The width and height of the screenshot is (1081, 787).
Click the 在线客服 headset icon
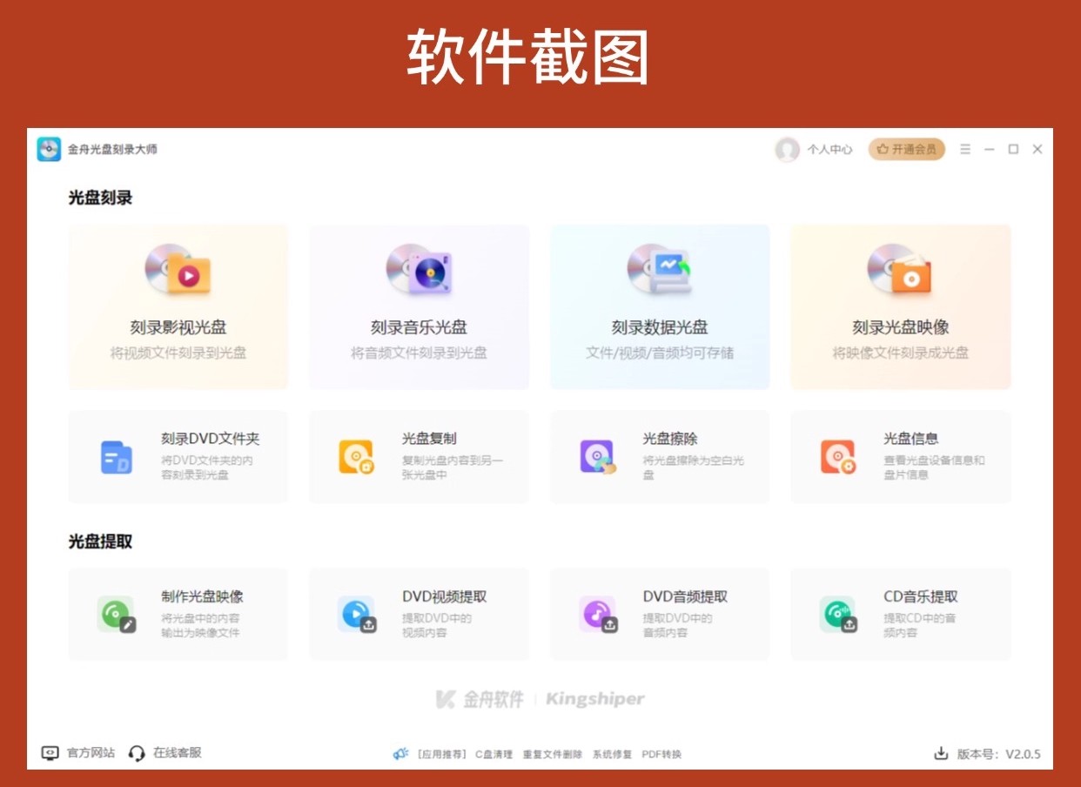coord(137,753)
